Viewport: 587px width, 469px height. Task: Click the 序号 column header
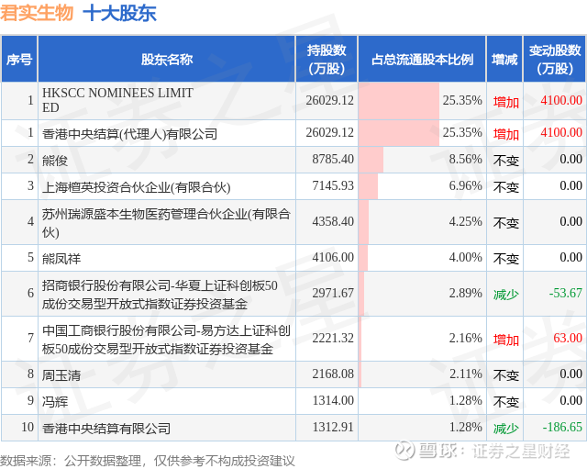[x=19, y=59]
